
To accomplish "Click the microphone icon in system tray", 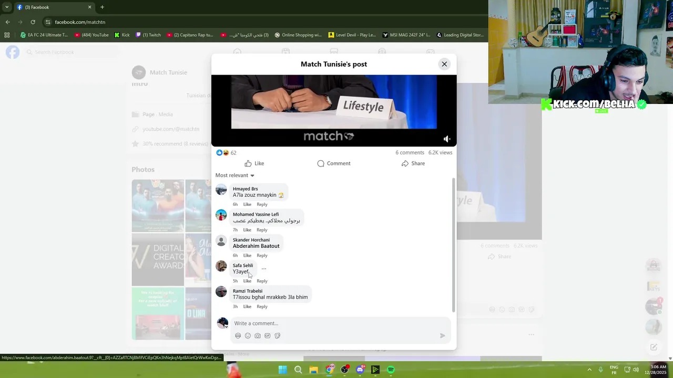I will 600,370.
